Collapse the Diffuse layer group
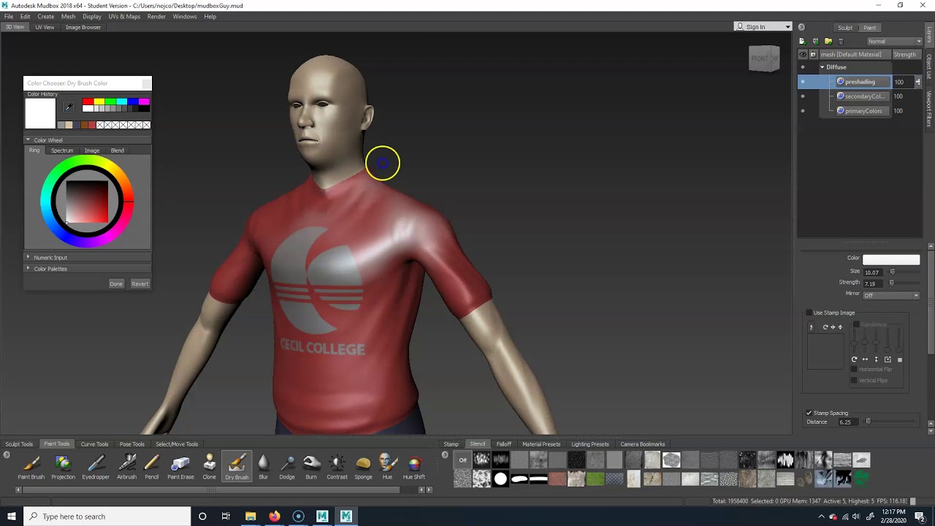Screen dimensions: 935x526 822,67
